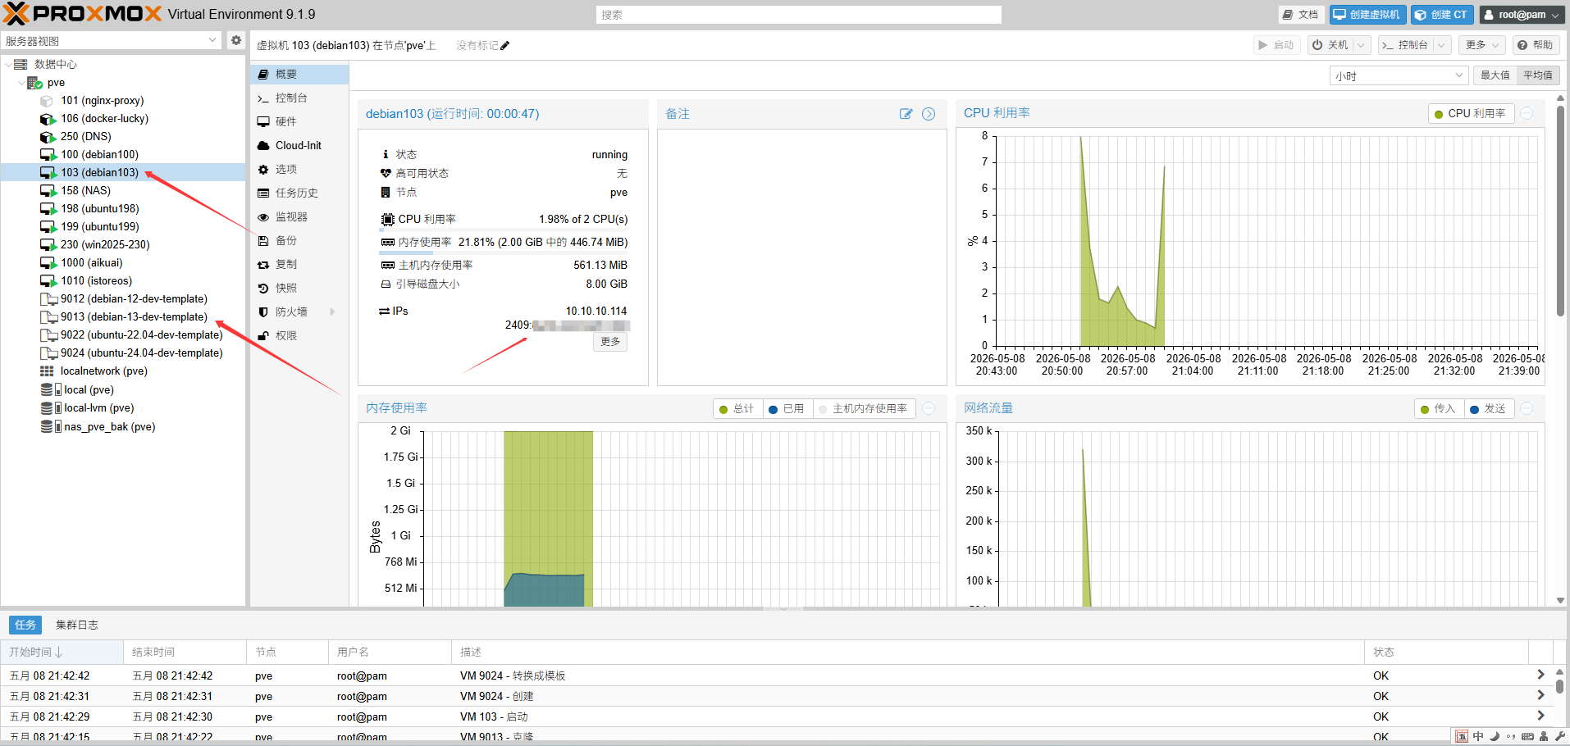Image resolution: width=1570 pixels, height=746 pixels.
Task: Select VM 230 (win2025-230) in tree
Action: (105, 245)
